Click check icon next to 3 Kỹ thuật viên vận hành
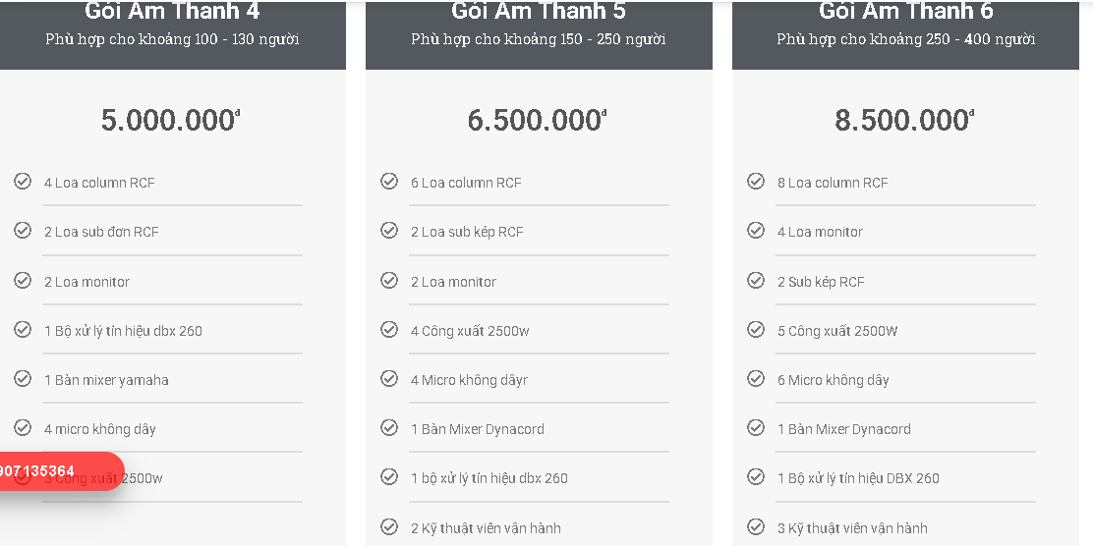 pos(756,527)
